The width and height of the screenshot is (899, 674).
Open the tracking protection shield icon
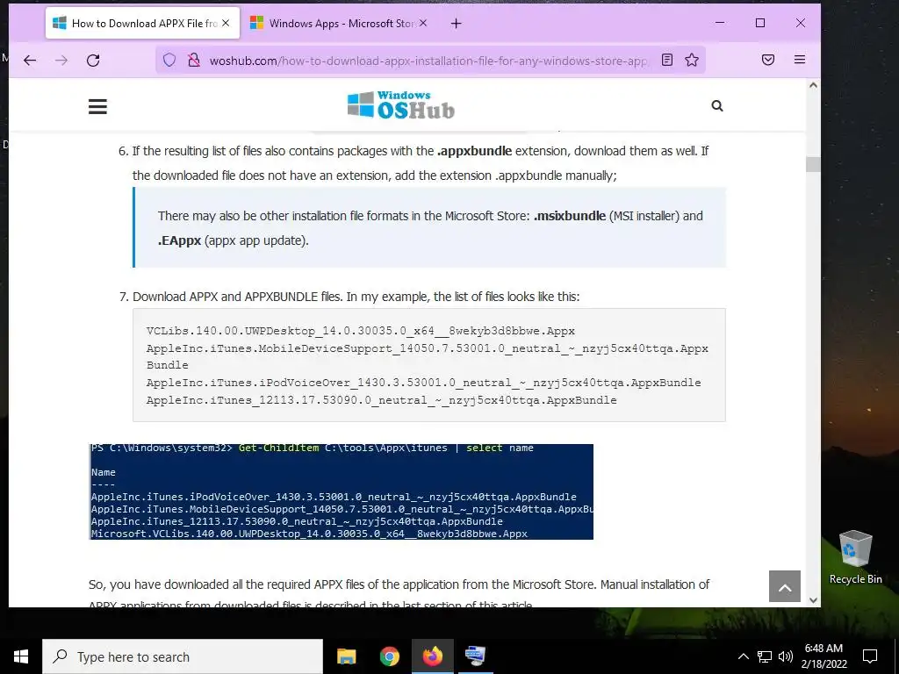pos(169,61)
